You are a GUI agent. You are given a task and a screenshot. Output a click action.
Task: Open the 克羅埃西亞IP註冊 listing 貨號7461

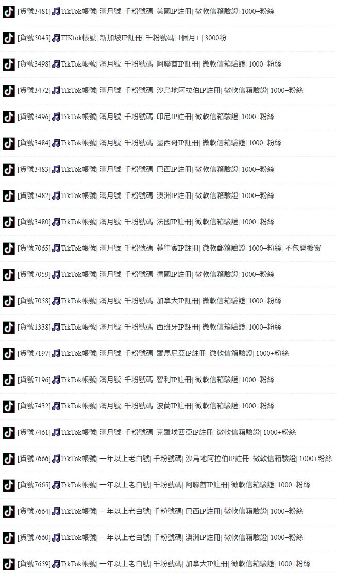[157, 432]
